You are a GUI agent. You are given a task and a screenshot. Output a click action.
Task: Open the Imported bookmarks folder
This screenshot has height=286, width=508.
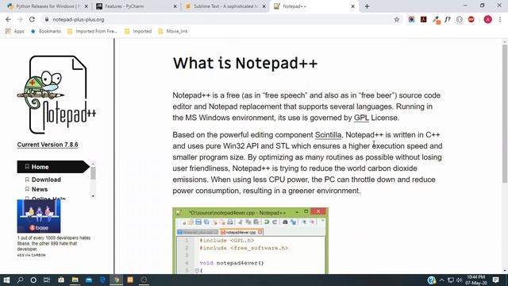point(138,31)
